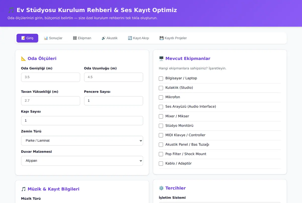Expand the Duvar Malzemesi dropdown
The image size is (302, 203).
click(82, 161)
